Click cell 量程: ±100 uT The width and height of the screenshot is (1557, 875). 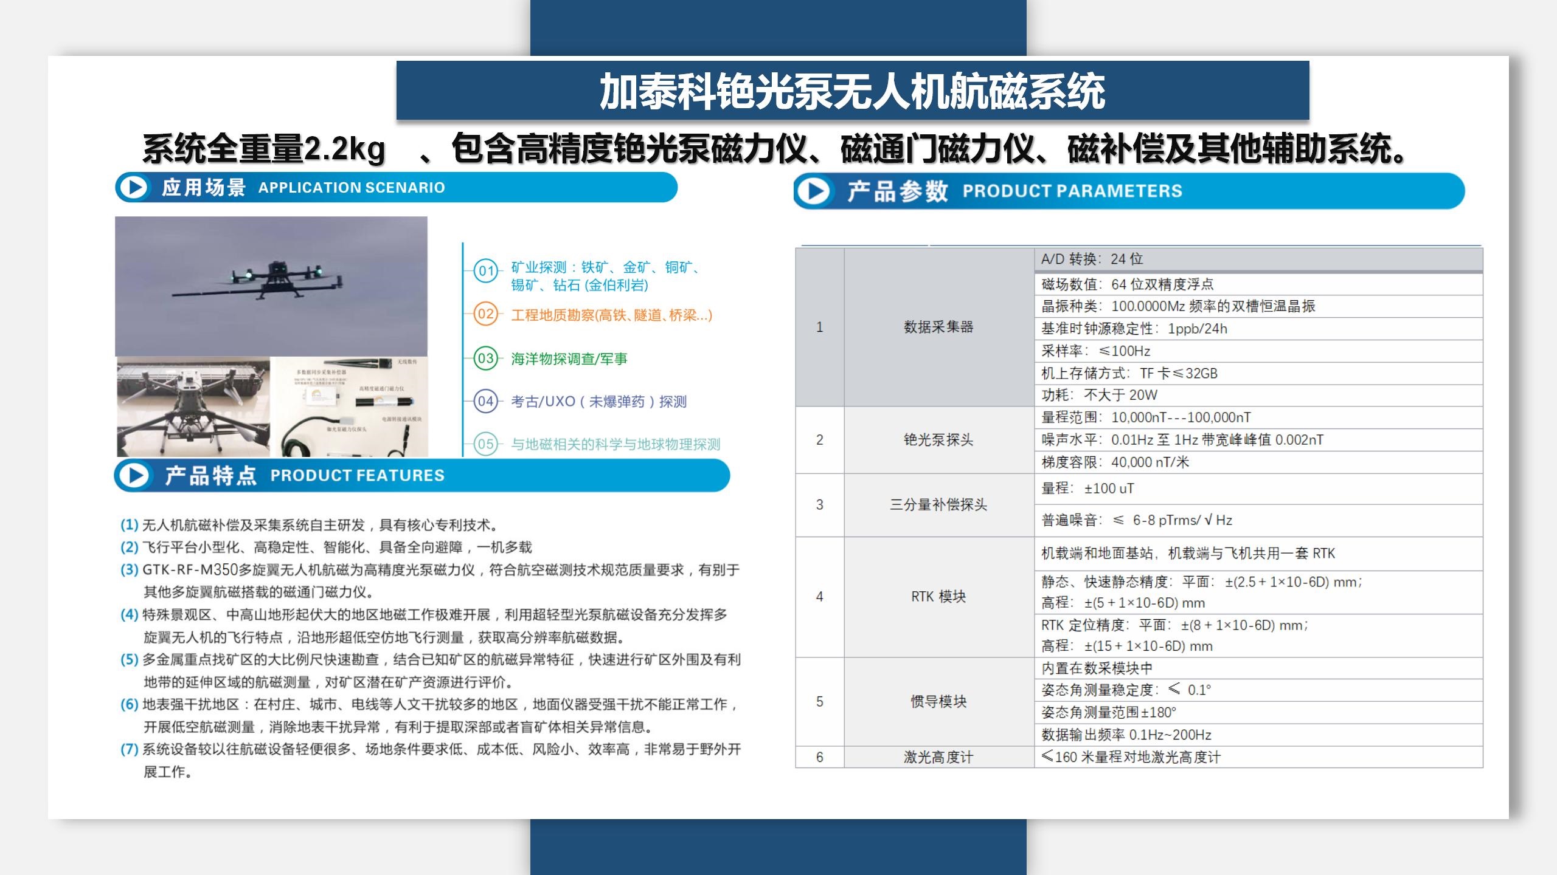pos(1258,489)
